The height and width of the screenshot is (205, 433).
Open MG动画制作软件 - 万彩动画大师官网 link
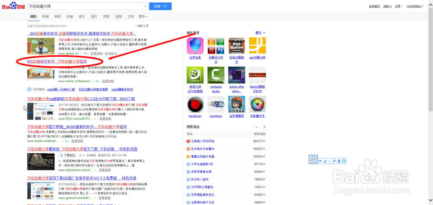[x=57, y=61]
